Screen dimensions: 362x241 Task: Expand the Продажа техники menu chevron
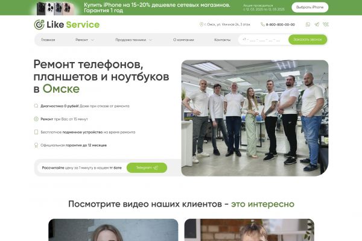point(150,40)
